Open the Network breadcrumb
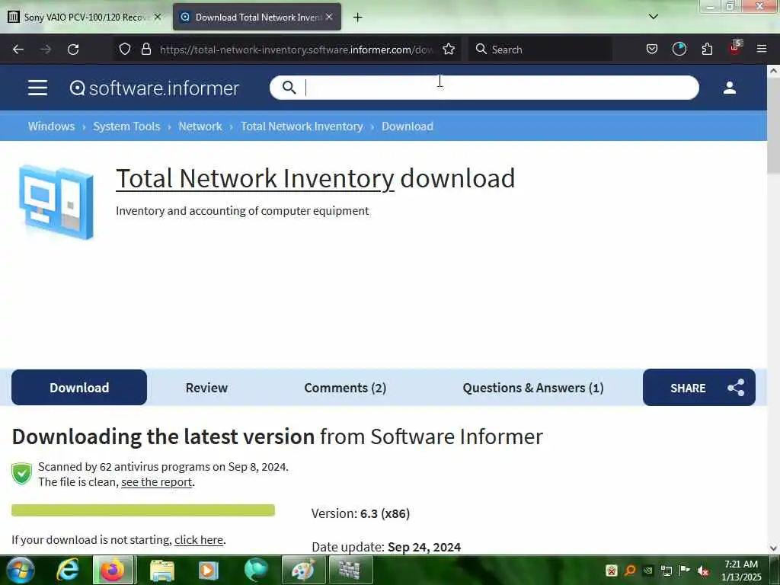Image resolution: width=780 pixels, height=585 pixels. click(200, 126)
